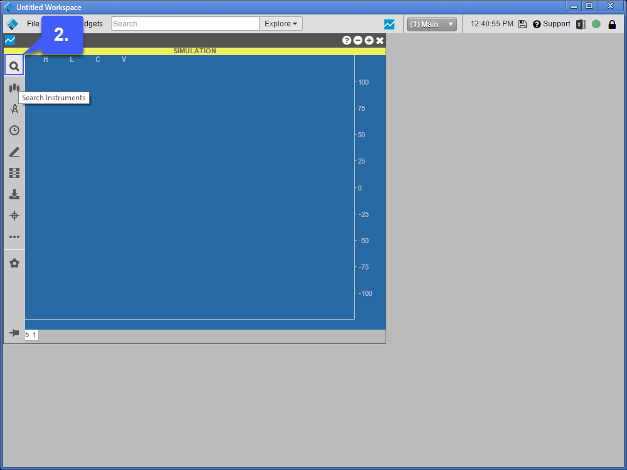Expand the Explore dropdown
Viewport: 627px width, 470px height.
click(281, 24)
